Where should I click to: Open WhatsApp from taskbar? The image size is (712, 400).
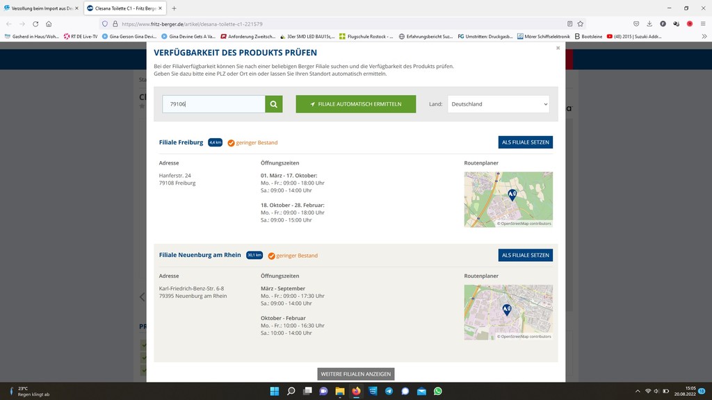pos(438,391)
